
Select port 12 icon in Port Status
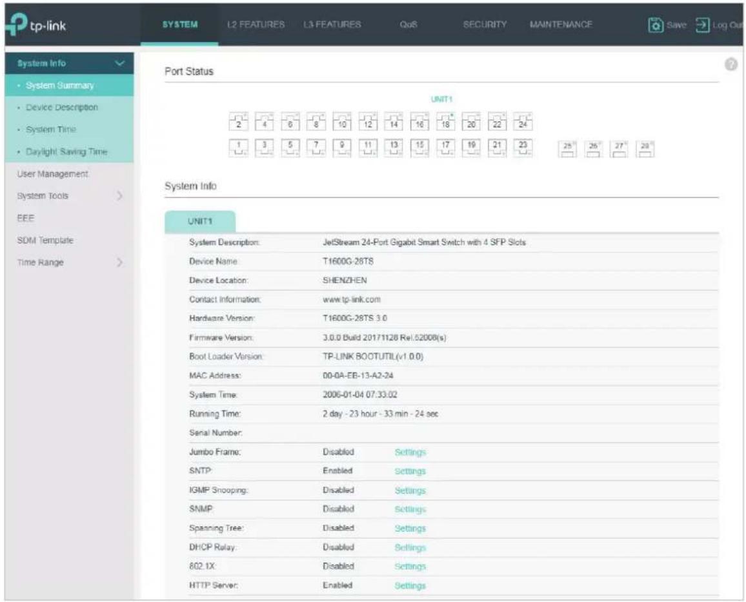point(368,122)
